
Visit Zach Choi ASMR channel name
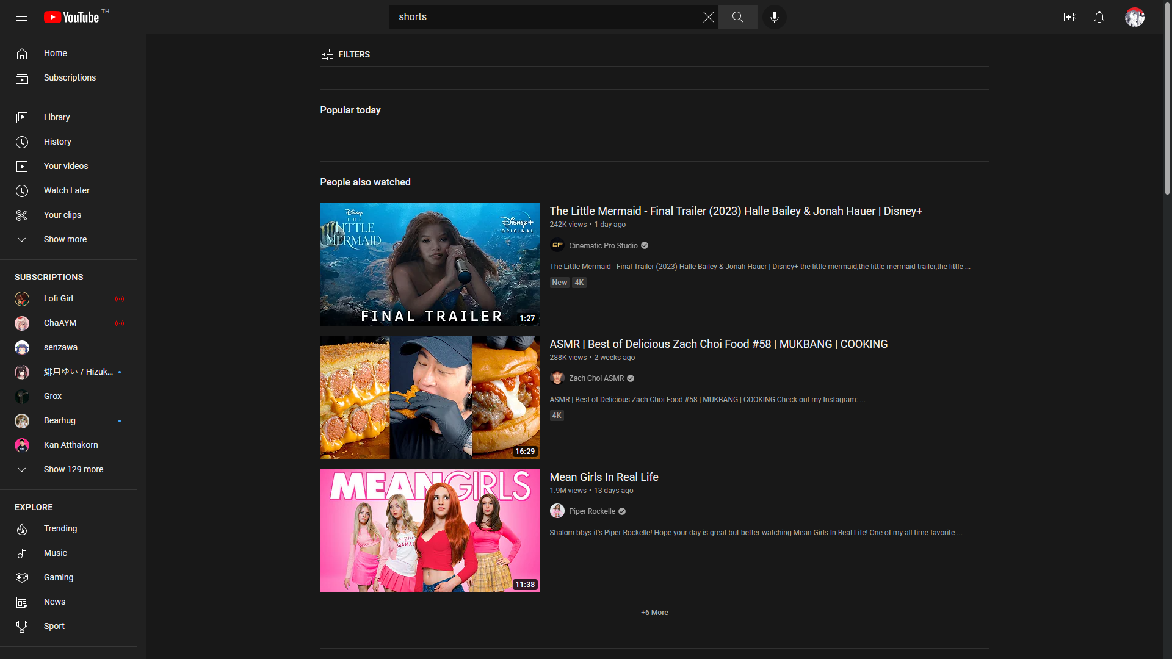point(596,378)
